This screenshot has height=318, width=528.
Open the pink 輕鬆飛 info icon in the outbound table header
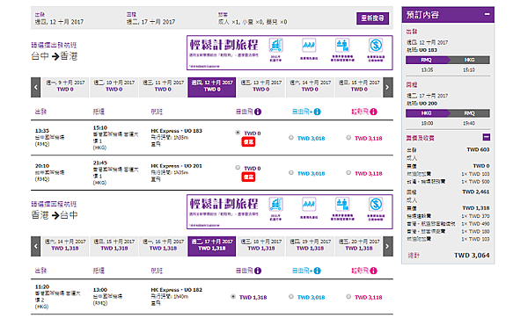pyautogui.click(x=373, y=112)
